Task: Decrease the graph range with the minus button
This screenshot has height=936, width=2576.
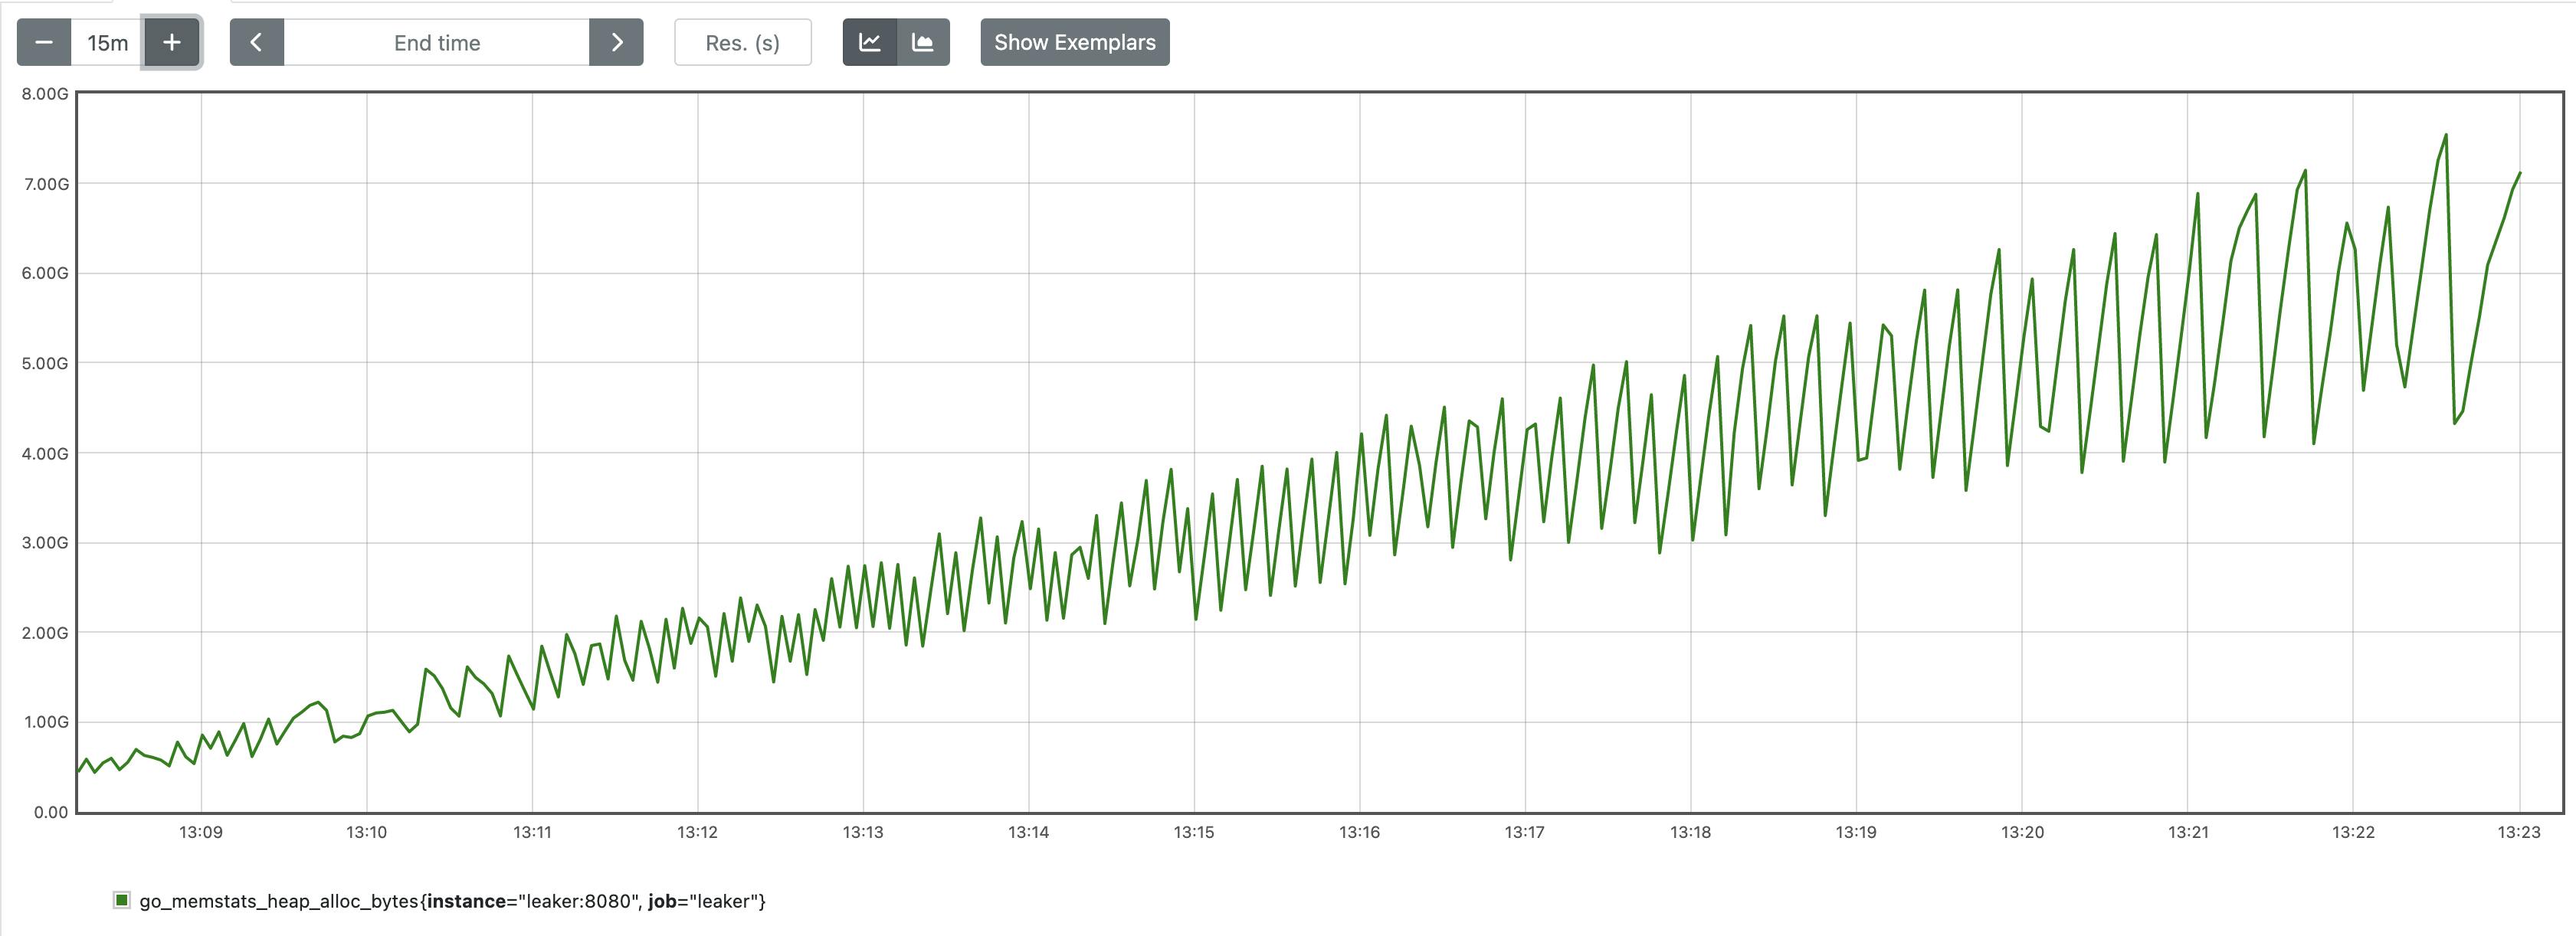Action: [44, 42]
